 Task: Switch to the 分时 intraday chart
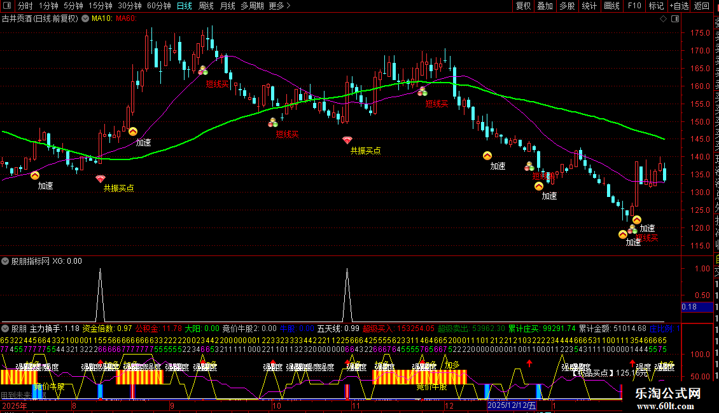[25, 6]
